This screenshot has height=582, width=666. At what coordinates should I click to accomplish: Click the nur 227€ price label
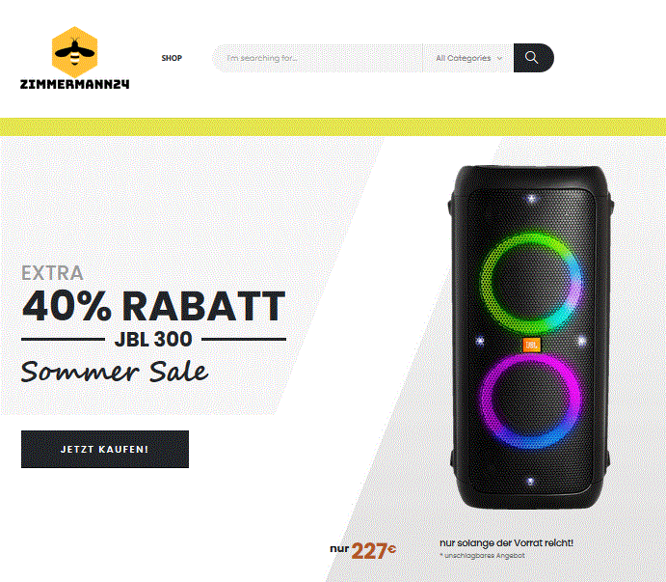(362, 550)
